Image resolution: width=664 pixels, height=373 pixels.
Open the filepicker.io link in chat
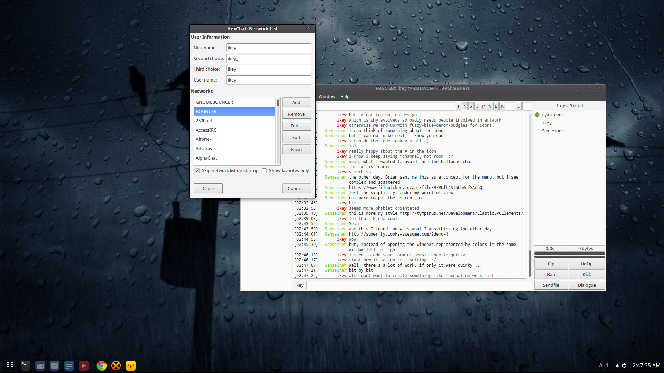(x=415, y=188)
